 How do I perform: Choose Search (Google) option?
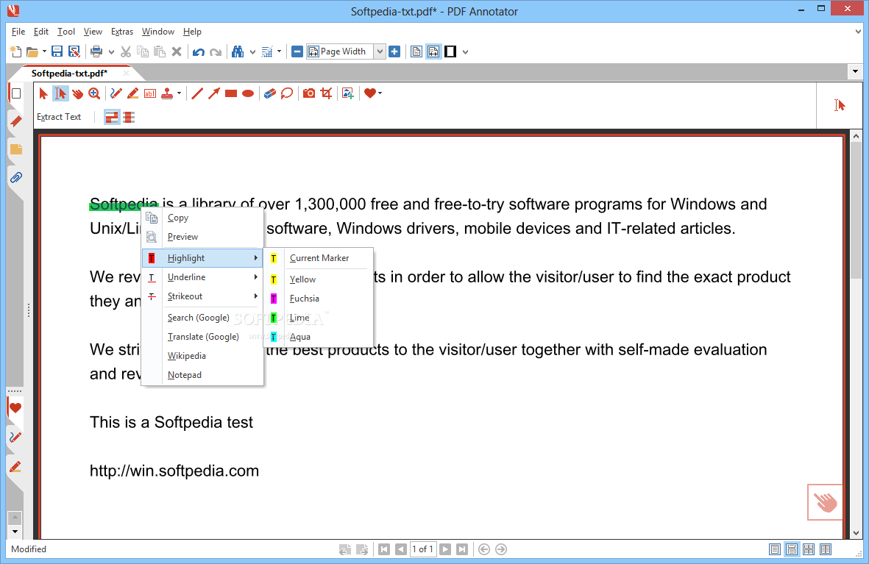click(202, 318)
